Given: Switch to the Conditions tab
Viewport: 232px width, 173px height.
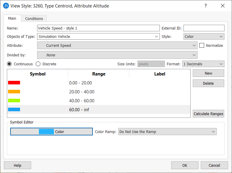Looking at the screenshot, I should point(34,18).
